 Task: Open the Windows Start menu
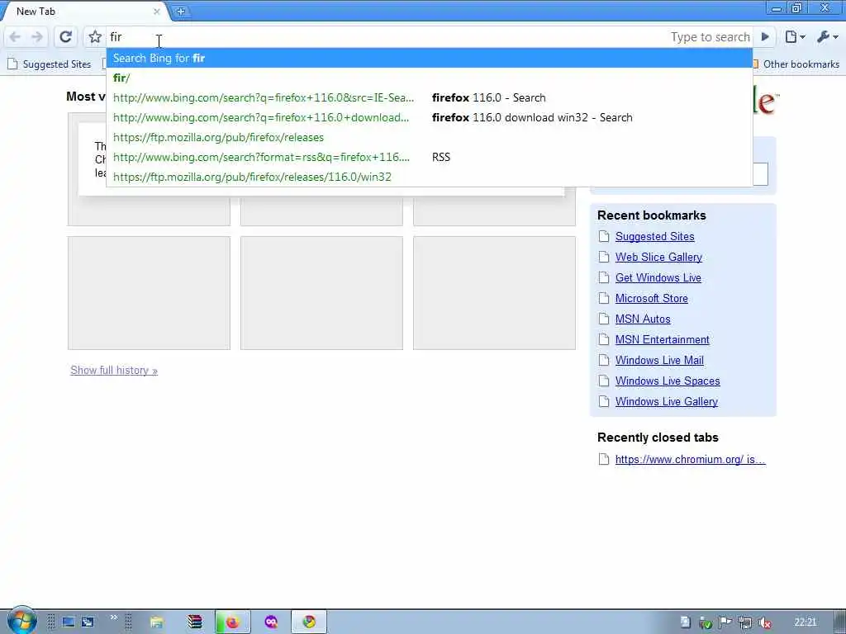pos(21,621)
